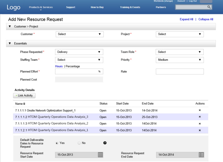Remove the Onsite Network Optimization Support_1 activity
Screen dimensions: 223x162
click(200, 110)
